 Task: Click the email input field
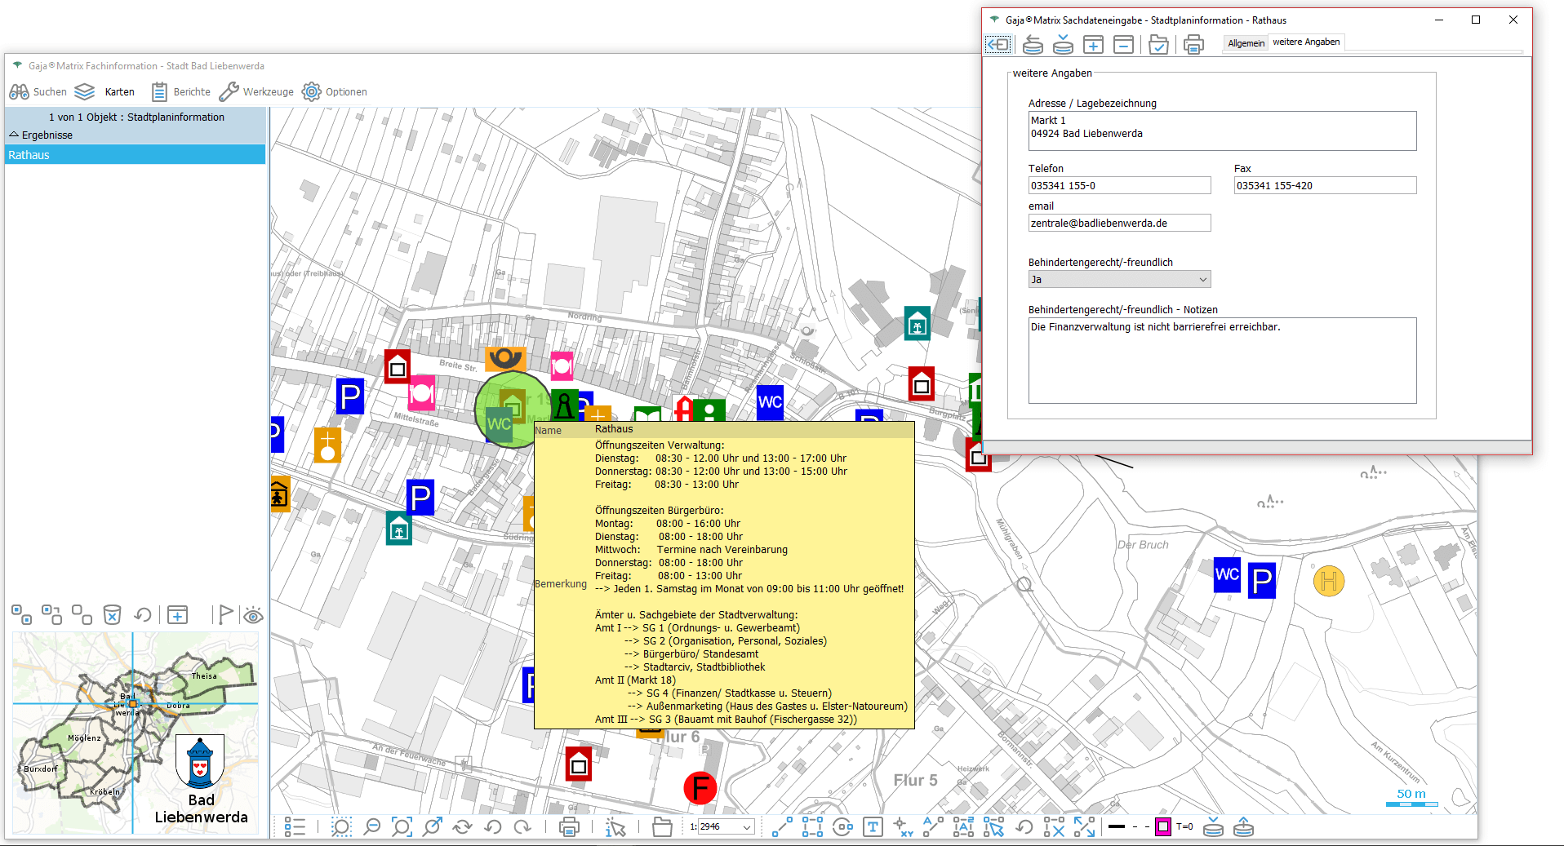click(1118, 224)
